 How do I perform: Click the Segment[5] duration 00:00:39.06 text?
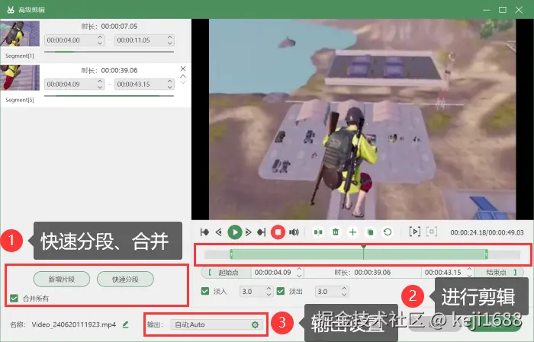pyautogui.click(x=119, y=70)
